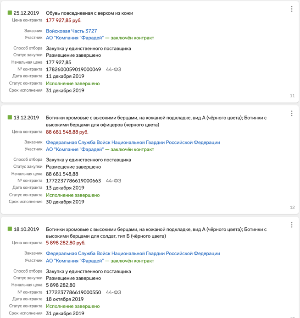Click the 44-ФЗ label in first card
Image resolution: width=300 pixels, height=318 pixels.
[113, 69]
